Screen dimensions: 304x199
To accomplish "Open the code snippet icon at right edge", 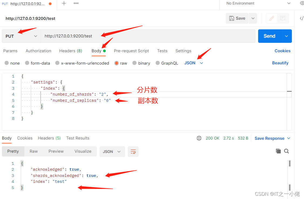I will [x=302, y=18].
